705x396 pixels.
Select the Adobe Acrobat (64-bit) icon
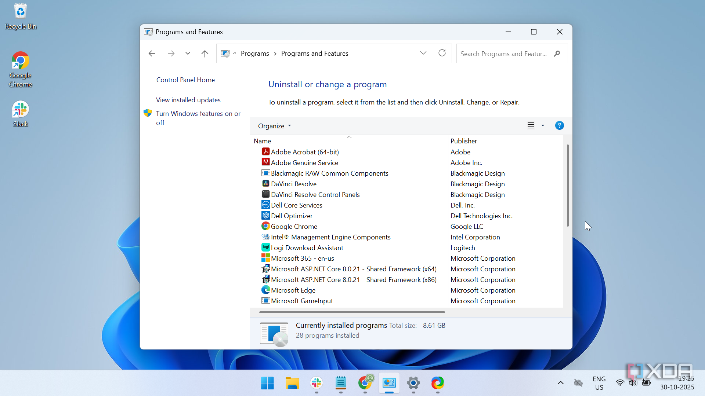pos(266,152)
